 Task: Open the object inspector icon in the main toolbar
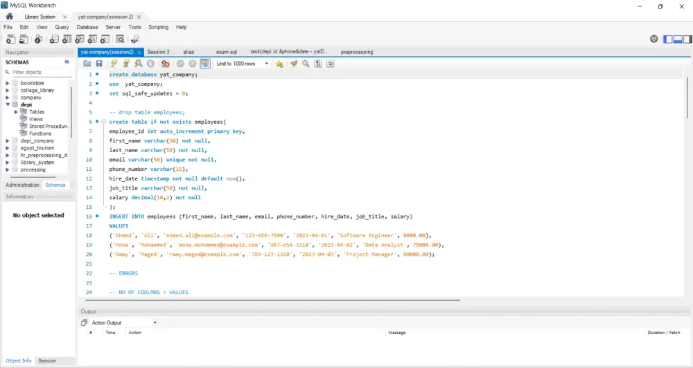point(38,39)
